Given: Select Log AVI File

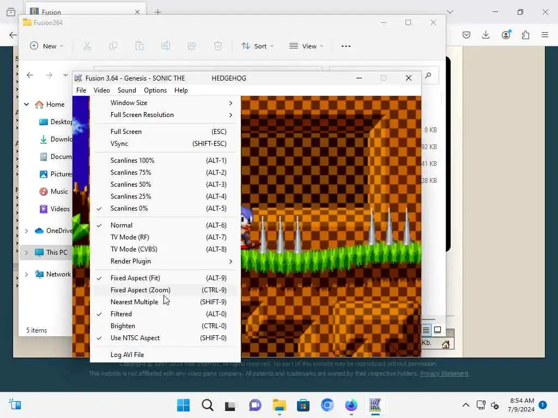Looking at the screenshot, I should 166,355.
